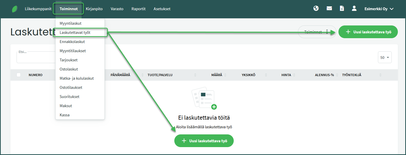Image resolution: width=406 pixels, height=155 pixels.
Task: Sort by the Määrä column arrows
Action: point(225,75)
